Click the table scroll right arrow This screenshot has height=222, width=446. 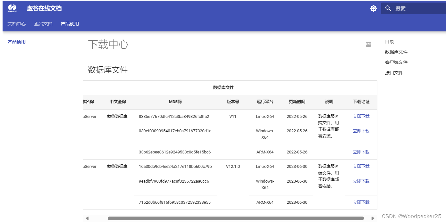pyautogui.click(x=373, y=218)
